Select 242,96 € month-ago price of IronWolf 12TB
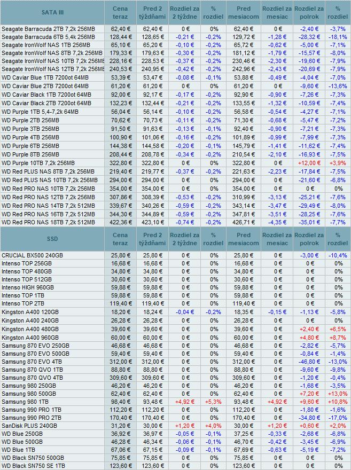The width and height of the screenshot is (351, 470). tap(244, 69)
